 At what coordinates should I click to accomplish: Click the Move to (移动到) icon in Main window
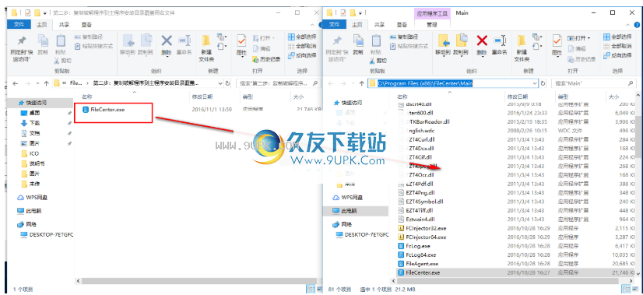[443, 41]
